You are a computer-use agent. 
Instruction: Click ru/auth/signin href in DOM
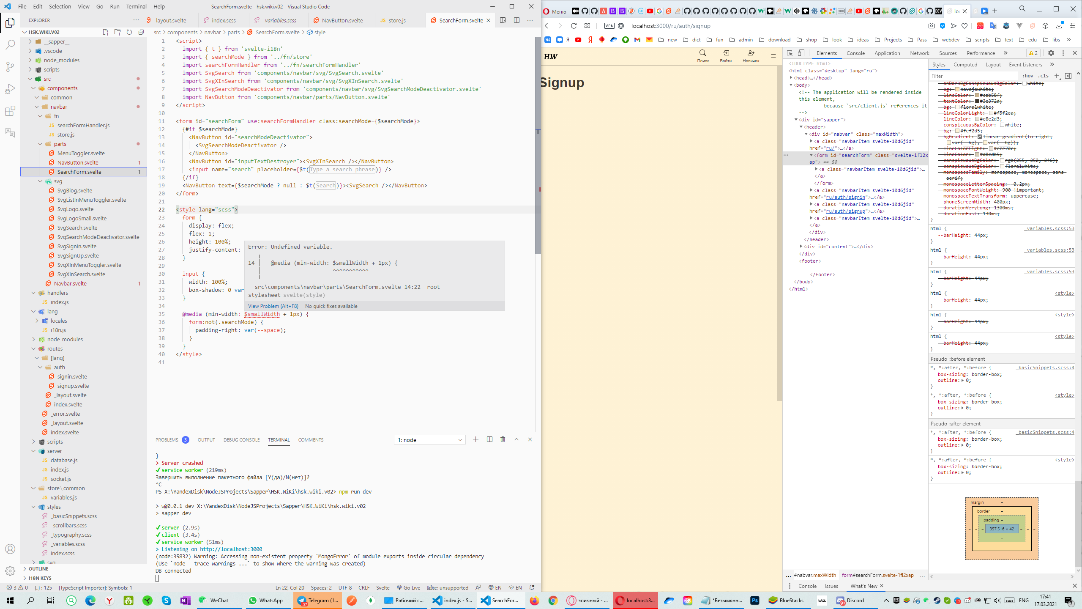click(x=846, y=197)
